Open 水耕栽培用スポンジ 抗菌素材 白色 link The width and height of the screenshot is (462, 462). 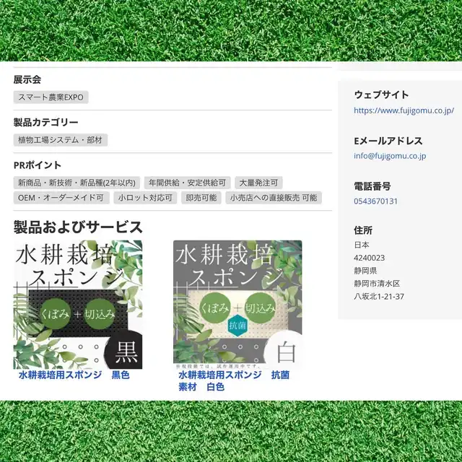click(234, 380)
